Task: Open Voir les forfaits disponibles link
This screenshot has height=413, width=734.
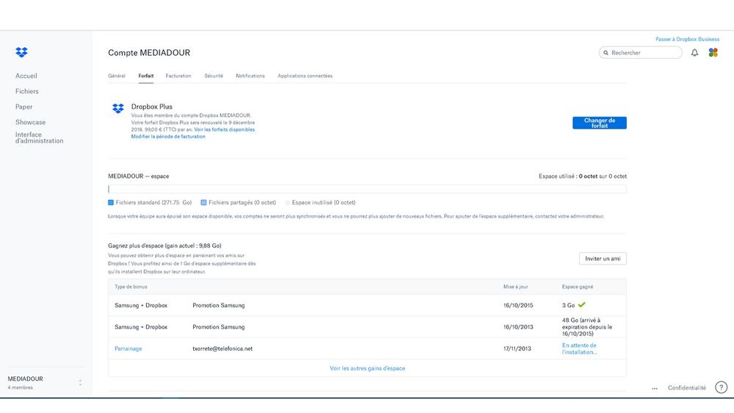Action: 224,129
